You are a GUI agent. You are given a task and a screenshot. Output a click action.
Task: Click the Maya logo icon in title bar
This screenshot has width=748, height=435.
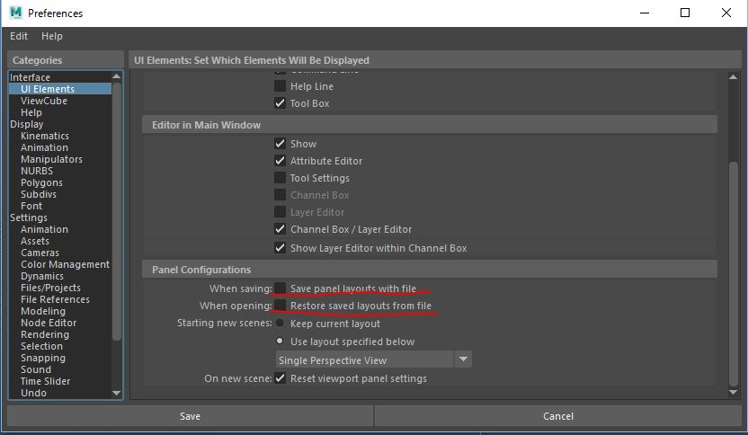15,13
